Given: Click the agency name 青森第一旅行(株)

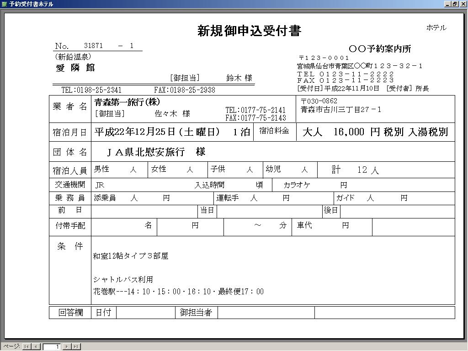Looking at the screenshot, I should click(x=127, y=102).
